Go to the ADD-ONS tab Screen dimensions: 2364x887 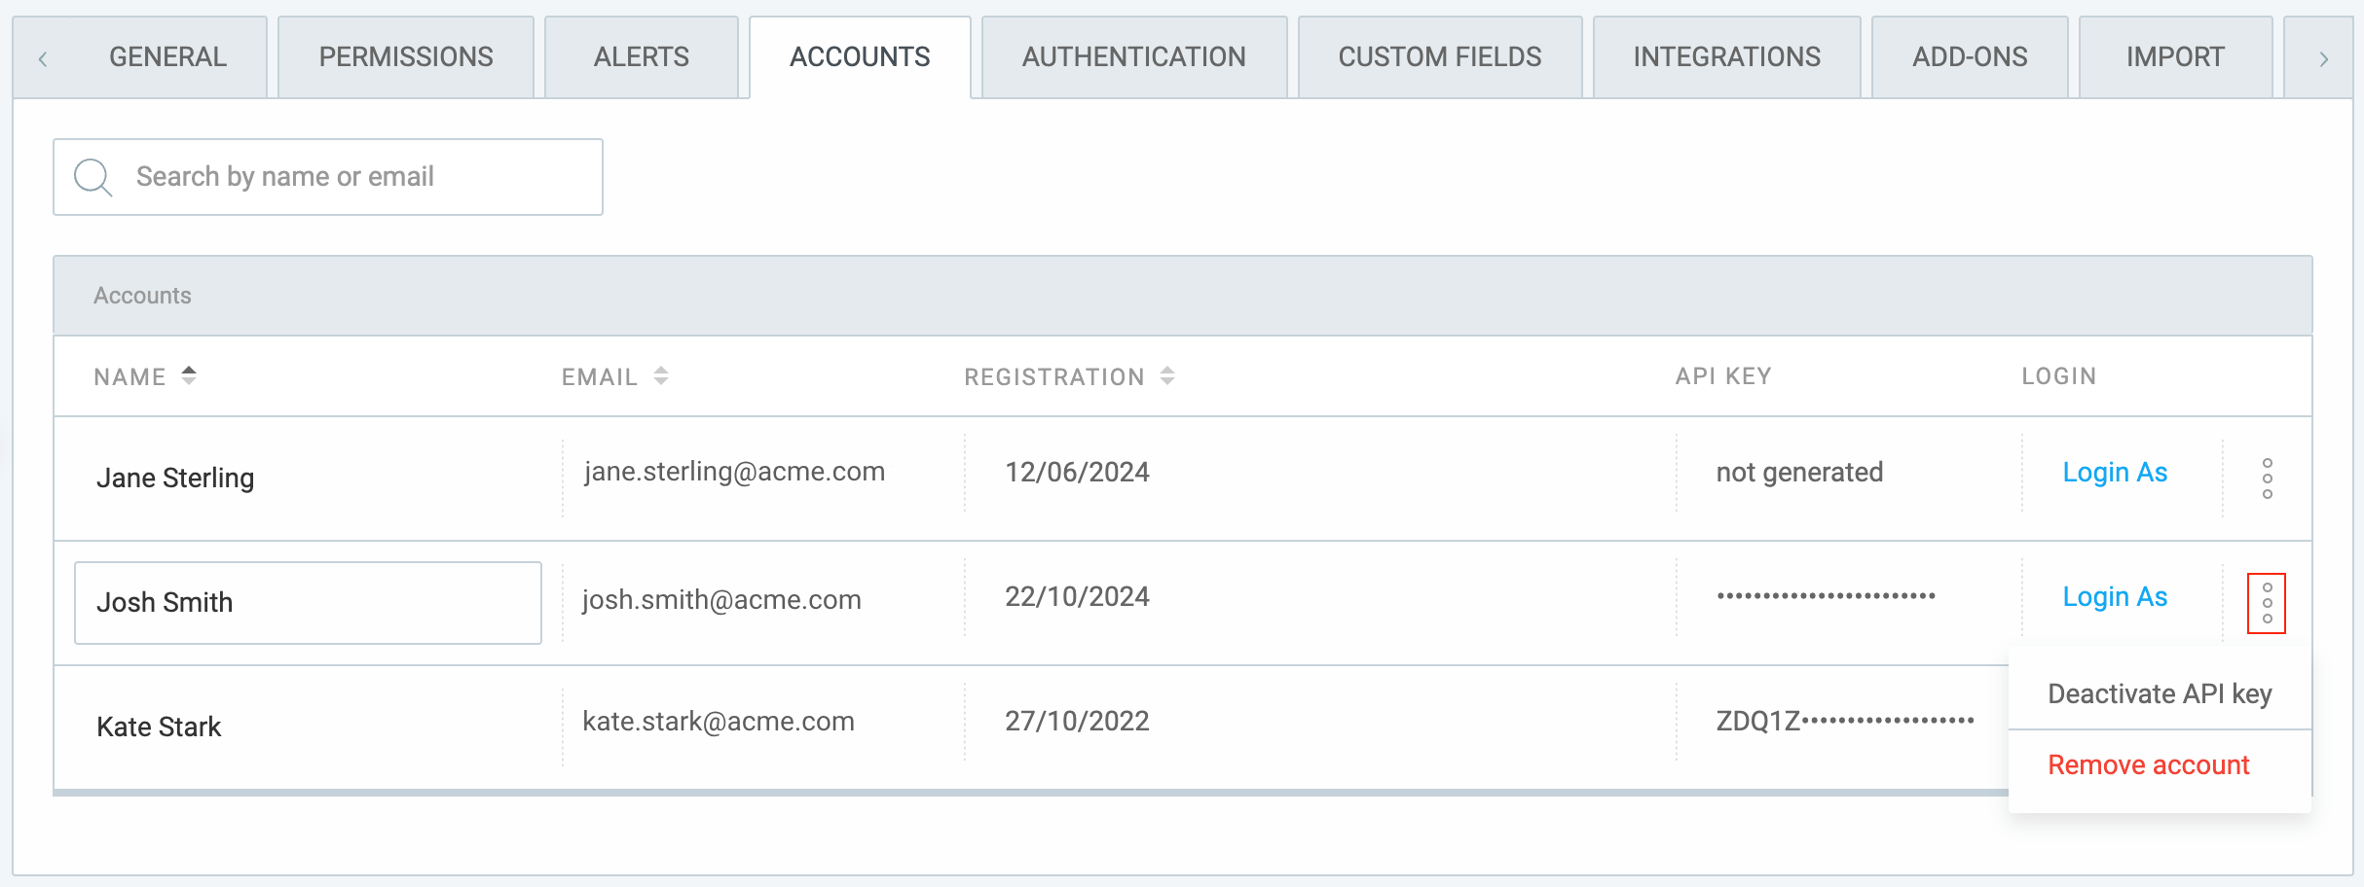pos(1970,56)
